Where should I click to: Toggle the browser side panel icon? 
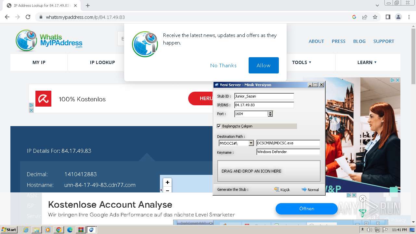click(388, 17)
